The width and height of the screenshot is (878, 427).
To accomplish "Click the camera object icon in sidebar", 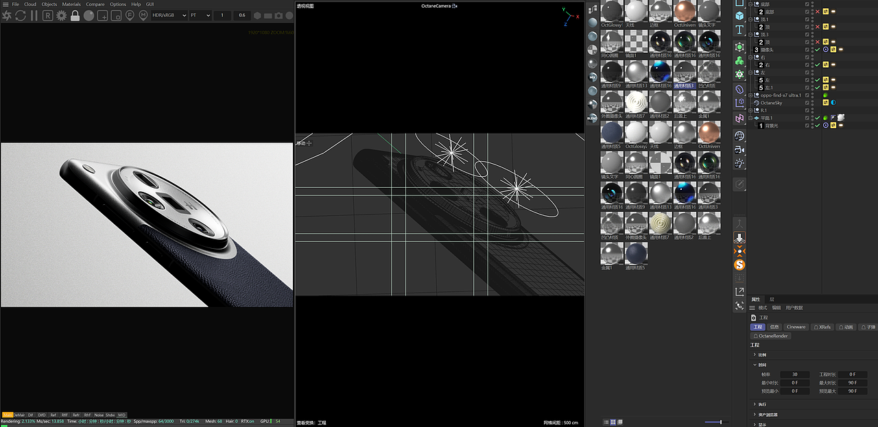I will click(x=739, y=149).
